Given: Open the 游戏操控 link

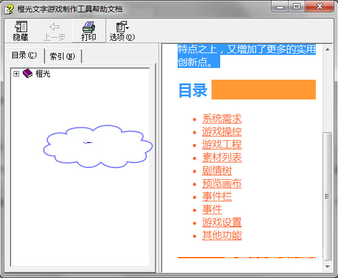Looking at the screenshot, I should [222, 132].
